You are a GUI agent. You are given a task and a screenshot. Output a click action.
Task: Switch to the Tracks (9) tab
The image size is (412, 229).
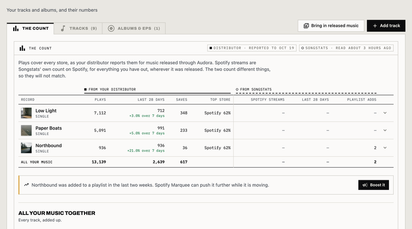[x=78, y=28]
